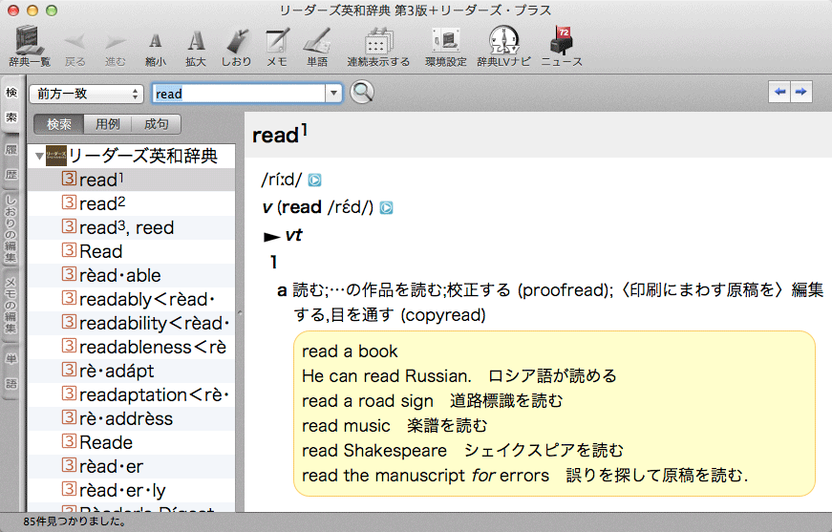Collapse the リーダーズ英和辞典 tree node
The height and width of the screenshot is (532, 832).
point(39,156)
